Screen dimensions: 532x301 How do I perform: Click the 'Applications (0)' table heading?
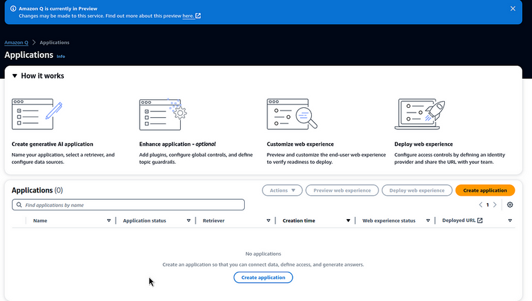(x=37, y=190)
